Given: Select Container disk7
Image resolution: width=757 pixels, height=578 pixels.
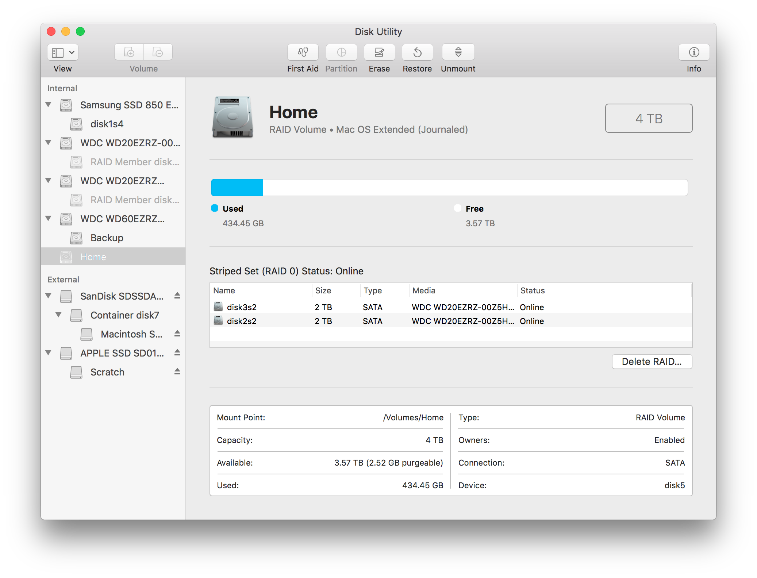Looking at the screenshot, I should click(x=113, y=315).
